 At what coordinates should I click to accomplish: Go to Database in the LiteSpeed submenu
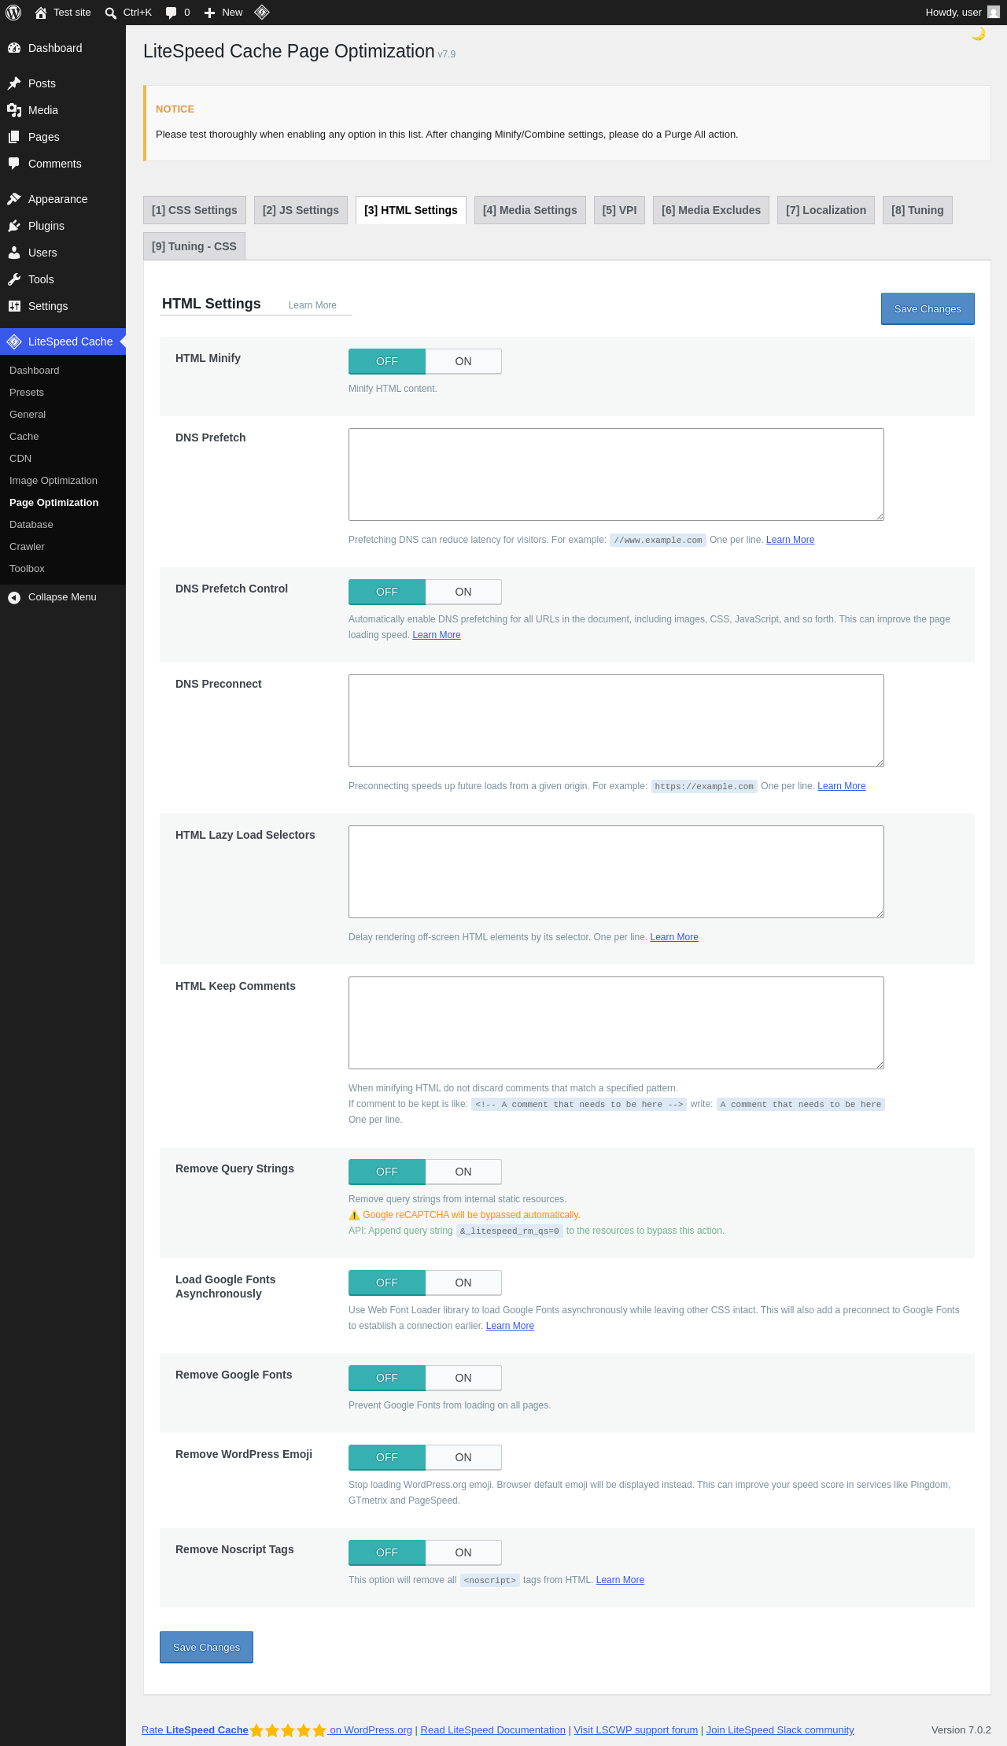point(63,525)
